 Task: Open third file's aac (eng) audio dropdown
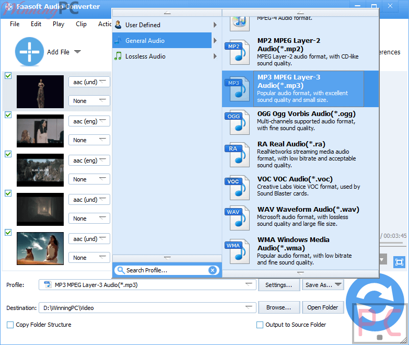pos(89,160)
